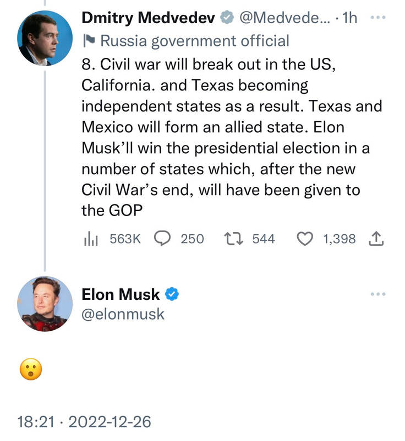The image size is (405, 441).
Task: Open the more options menu on Medvedev's tweet
Action: coord(378,18)
